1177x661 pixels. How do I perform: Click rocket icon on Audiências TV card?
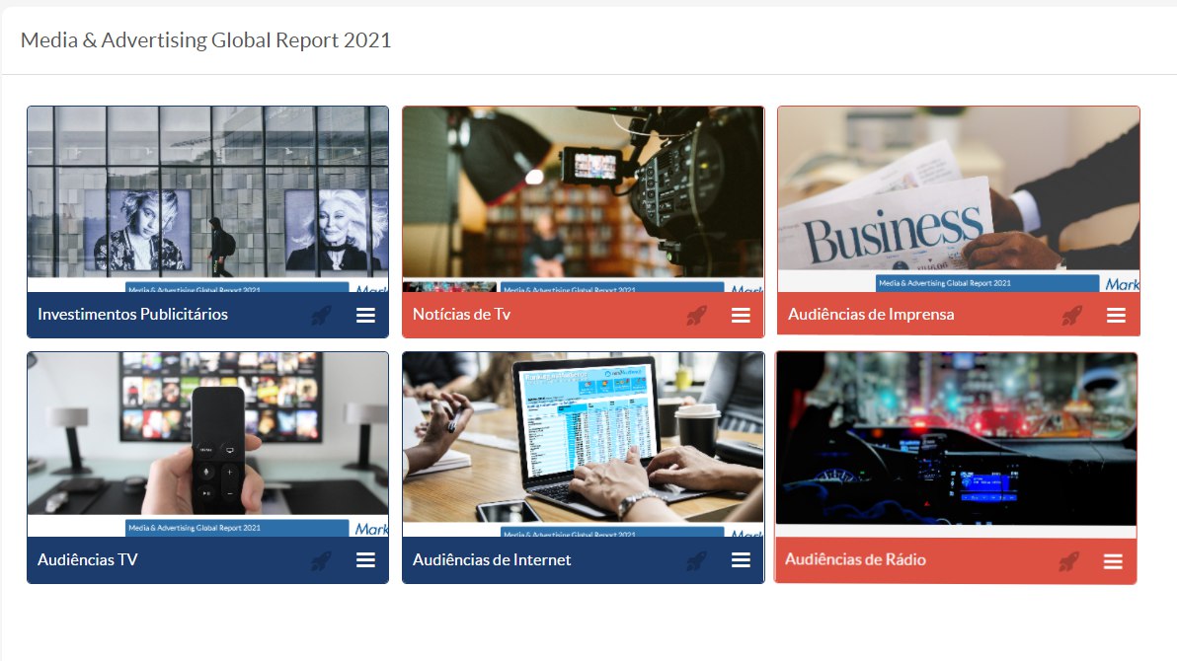coord(321,560)
